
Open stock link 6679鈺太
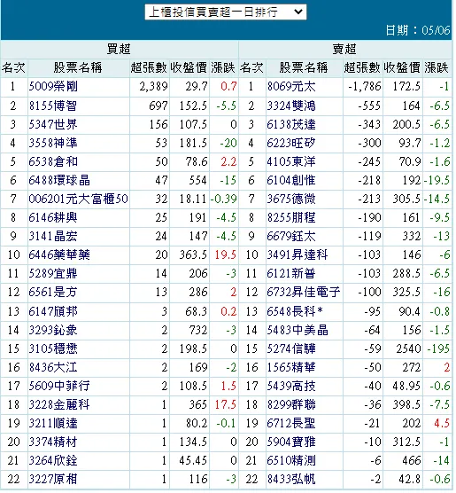coord(291,236)
